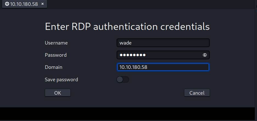Viewport: 257px width, 121px height.
Task: Click the Username label
Action: pos(56,43)
